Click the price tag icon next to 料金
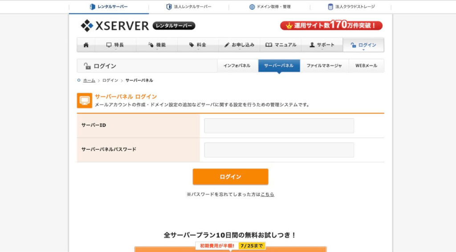The image size is (456, 252). (x=191, y=45)
